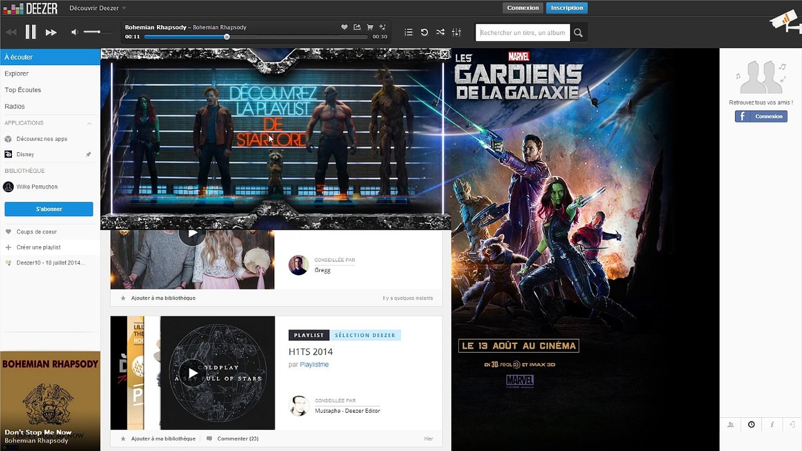Toggle shuffle mode
Image resolution: width=802 pixels, height=451 pixels.
440,32
